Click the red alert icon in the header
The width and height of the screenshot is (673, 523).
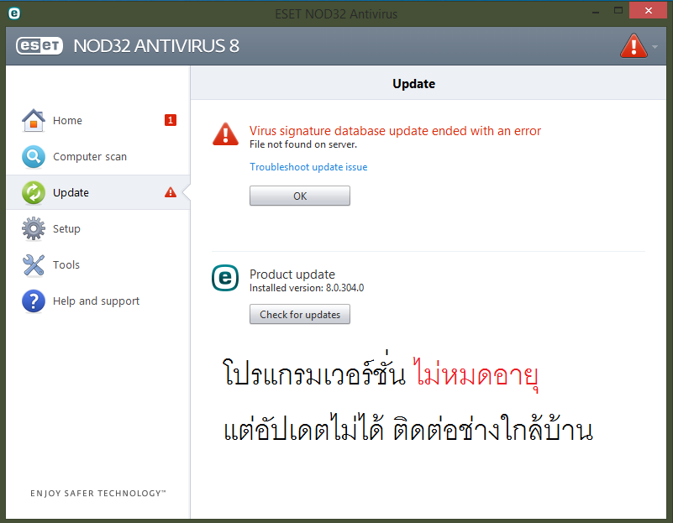(x=634, y=46)
